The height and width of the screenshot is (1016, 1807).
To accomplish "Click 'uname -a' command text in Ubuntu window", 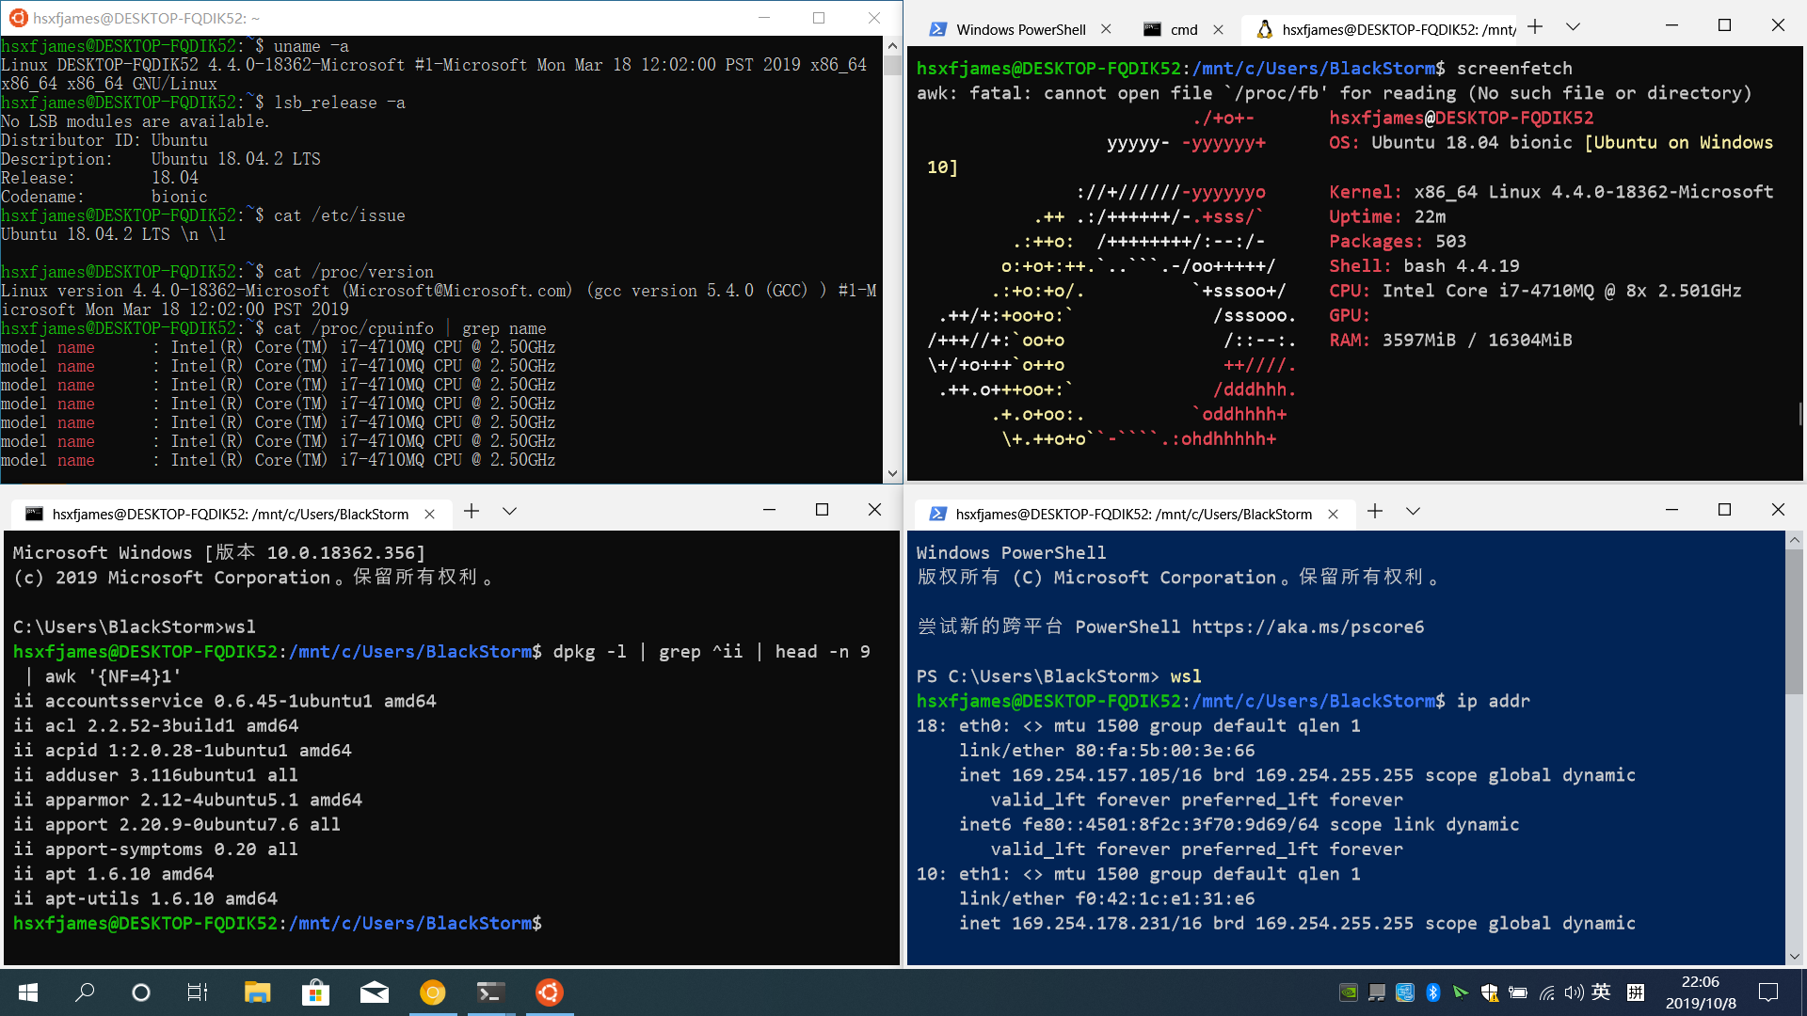I will (312, 46).
